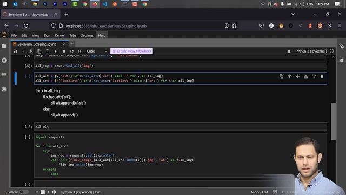Open the Table of Contents panel

(4, 75)
